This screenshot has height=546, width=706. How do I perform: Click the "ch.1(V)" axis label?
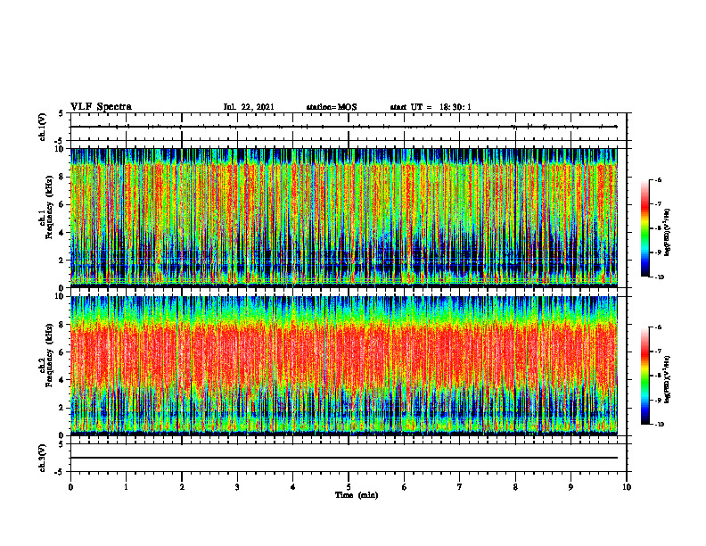(x=43, y=127)
